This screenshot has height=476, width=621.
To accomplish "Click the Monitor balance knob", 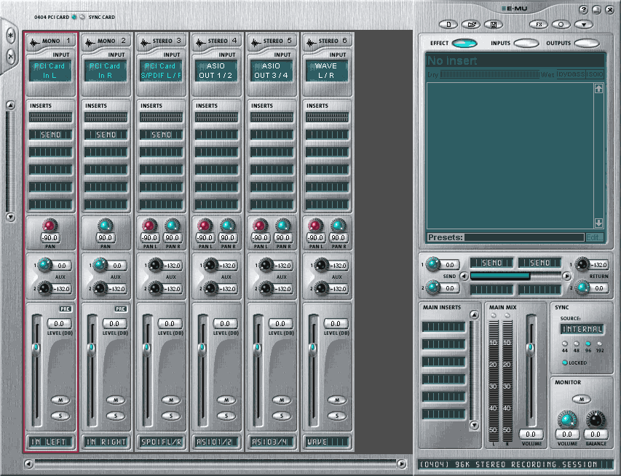I will 596,419.
